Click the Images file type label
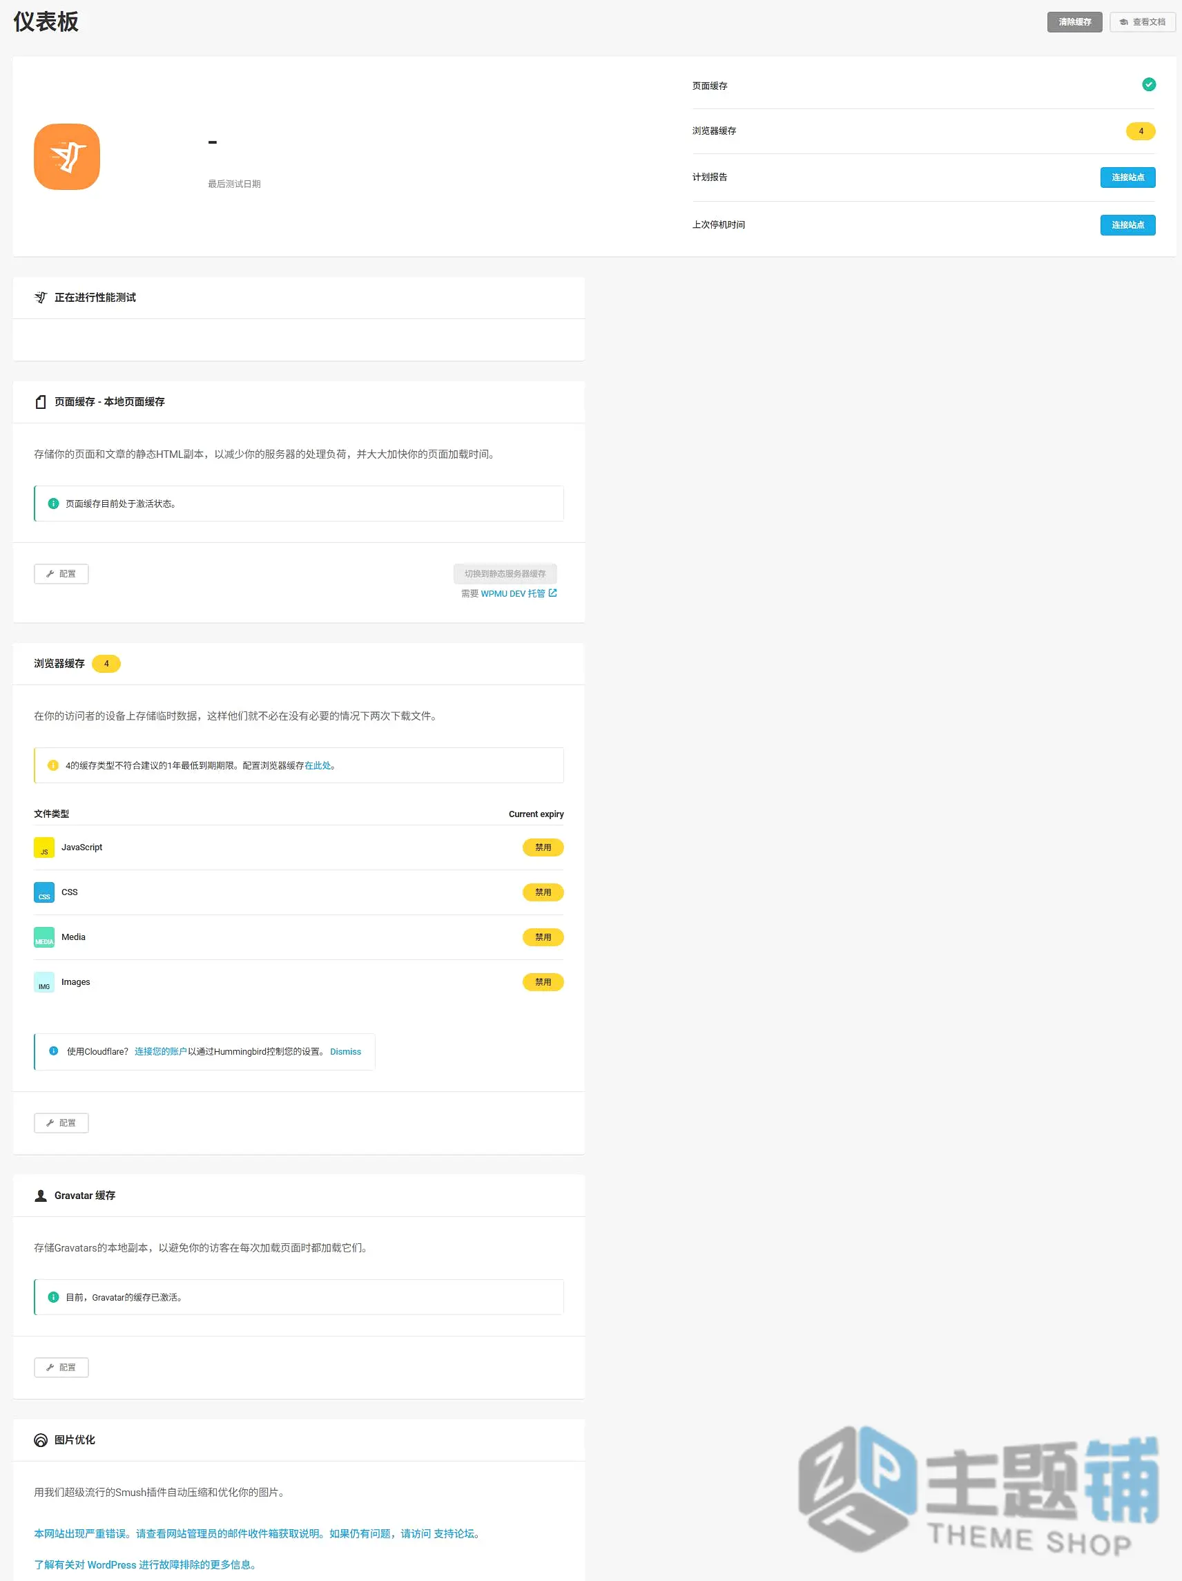The width and height of the screenshot is (1182, 1581). (76, 982)
